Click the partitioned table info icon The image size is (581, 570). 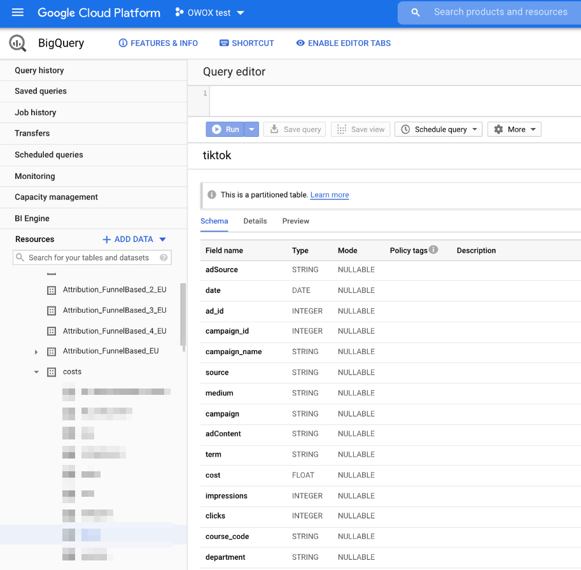212,195
